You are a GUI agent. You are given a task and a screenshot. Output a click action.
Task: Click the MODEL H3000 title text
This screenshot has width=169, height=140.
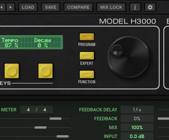(x=127, y=21)
